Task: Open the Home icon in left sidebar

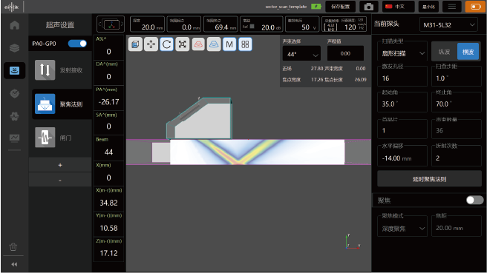Action: (15, 25)
